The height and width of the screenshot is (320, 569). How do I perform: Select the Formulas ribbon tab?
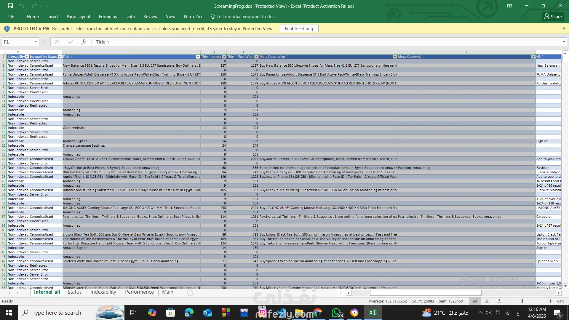108,17
